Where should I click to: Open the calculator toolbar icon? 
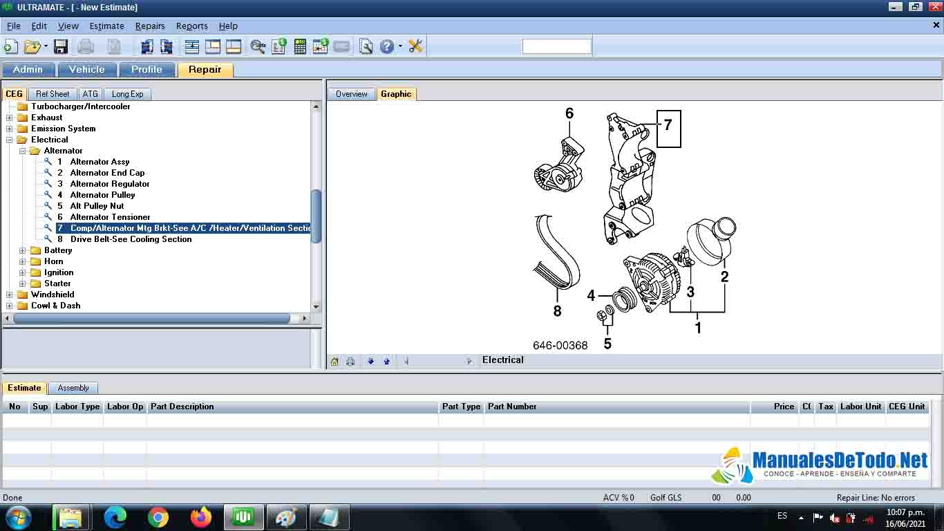[300, 46]
